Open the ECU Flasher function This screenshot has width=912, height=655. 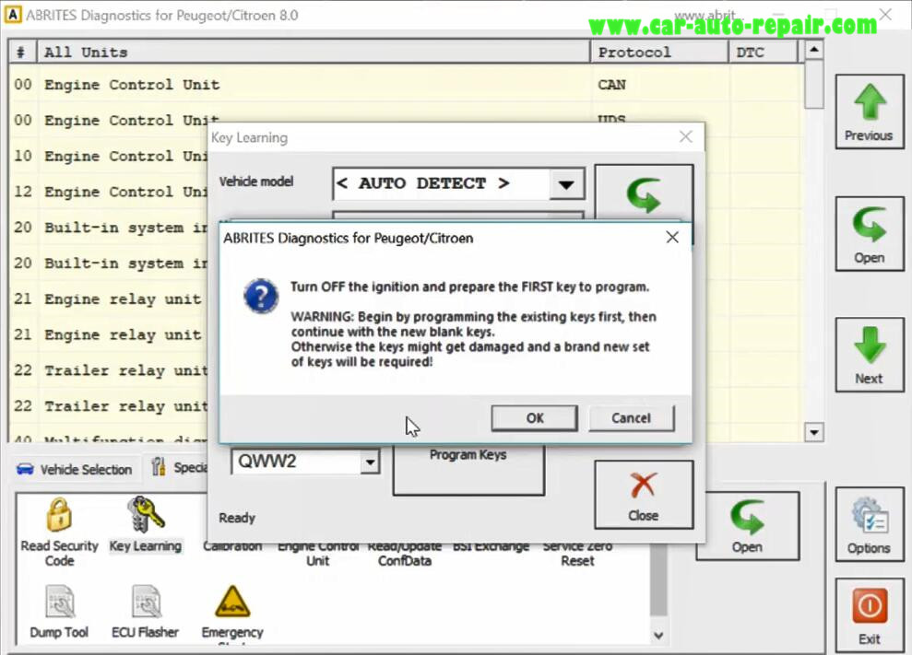coord(146,612)
